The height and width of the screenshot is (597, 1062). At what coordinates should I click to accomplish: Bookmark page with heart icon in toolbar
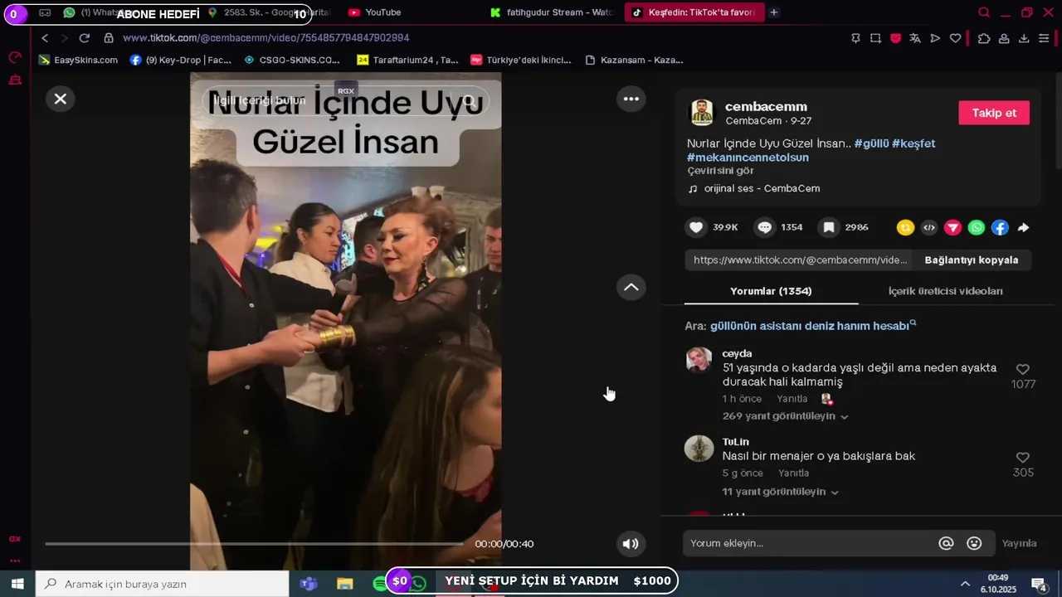[955, 38]
